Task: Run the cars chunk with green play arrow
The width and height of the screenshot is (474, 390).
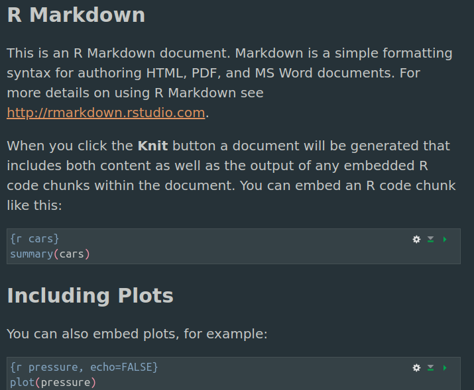Action: click(x=445, y=239)
